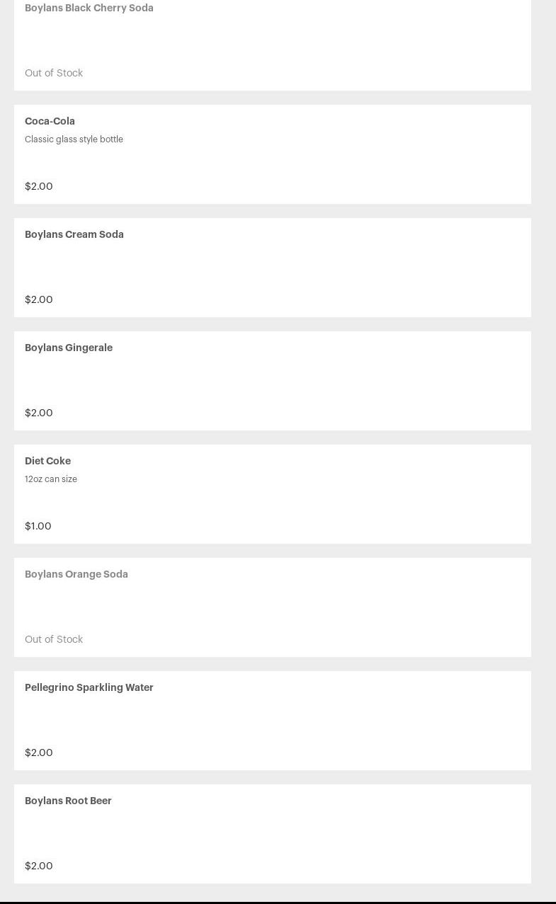Viewport: 556px width, 904px height.
Task: Select Boylans Cream Soda title
Action: pyautogui.click(x=74, y=234)
